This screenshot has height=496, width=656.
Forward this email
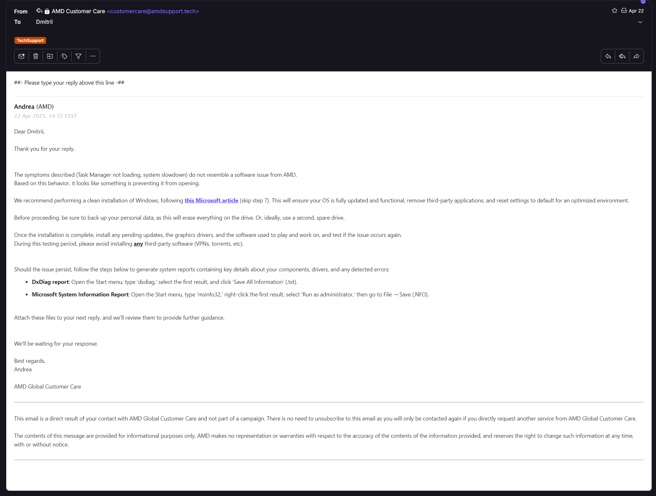[x=636, y=56]
